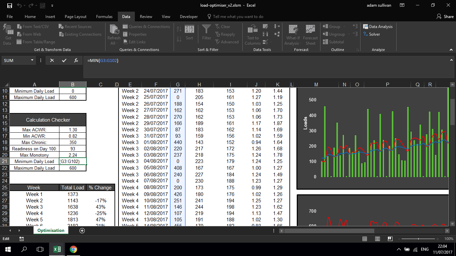Open the Formulas ribbon tab
This screenshot has width=456, height=256.
tap(104, 17)
